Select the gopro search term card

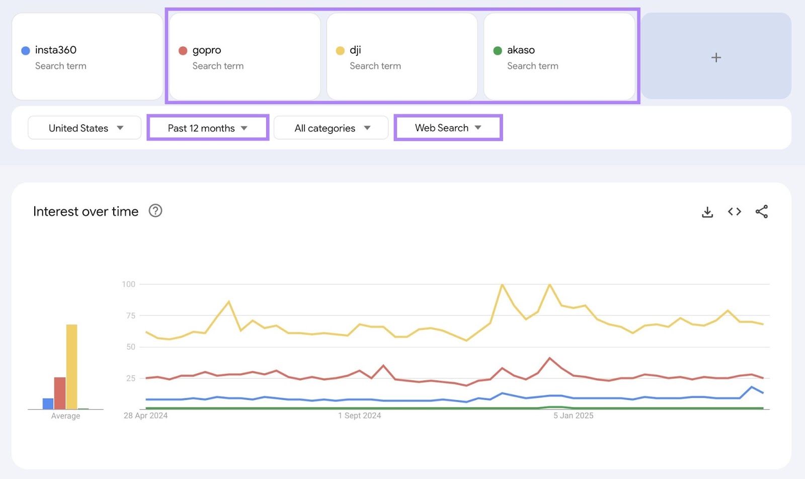(x=244, y=57)
